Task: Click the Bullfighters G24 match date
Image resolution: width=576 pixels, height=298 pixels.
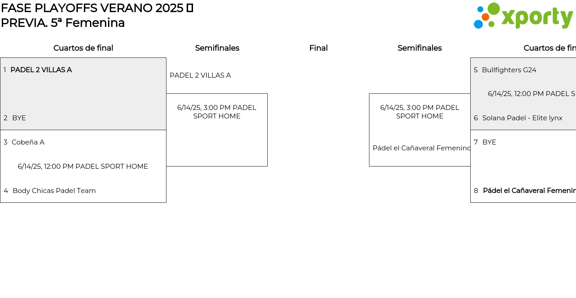Action: point(531,94)
